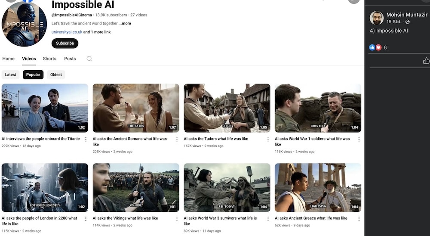Image resolution: width=430 pixels, height=236 pixels.
Task: Click the Impossible AI channel name heading
Action: click(x=83, y=5)
